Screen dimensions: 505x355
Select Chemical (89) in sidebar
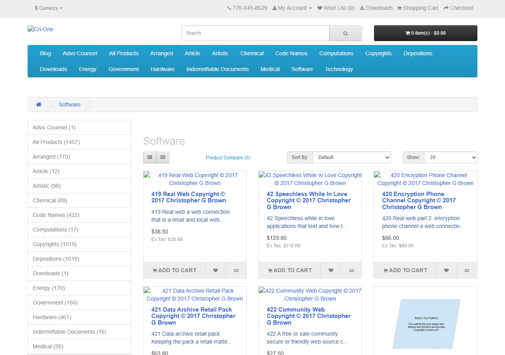[79, 200]
